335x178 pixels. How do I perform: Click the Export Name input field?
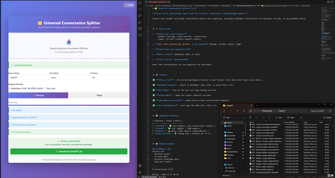coord(28,78)
